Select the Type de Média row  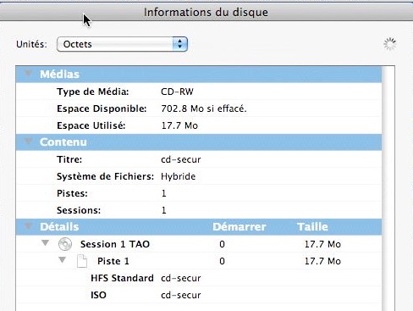(x=199, y=92)
